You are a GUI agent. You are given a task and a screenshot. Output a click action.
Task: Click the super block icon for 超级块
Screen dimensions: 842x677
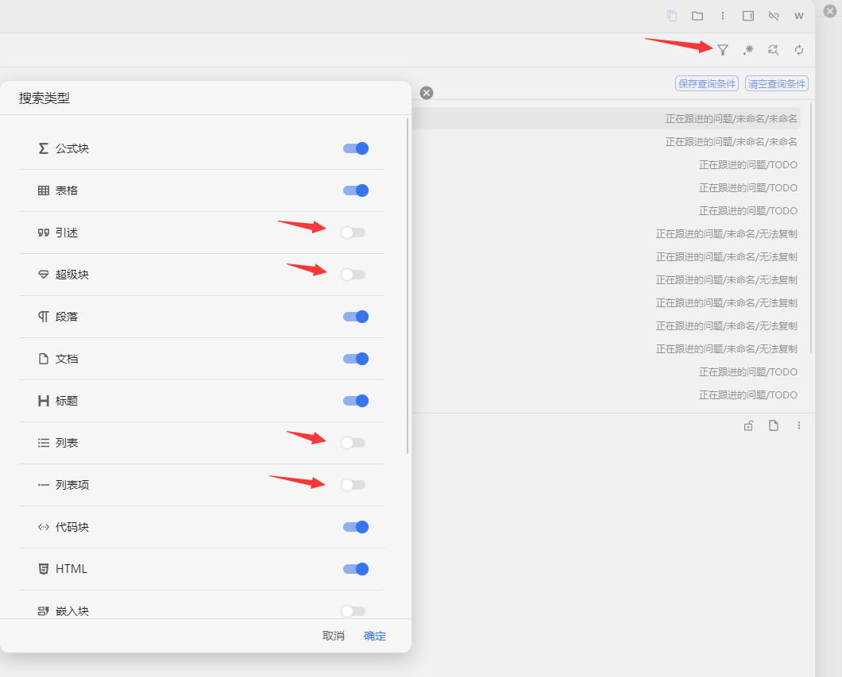point(44,275)
